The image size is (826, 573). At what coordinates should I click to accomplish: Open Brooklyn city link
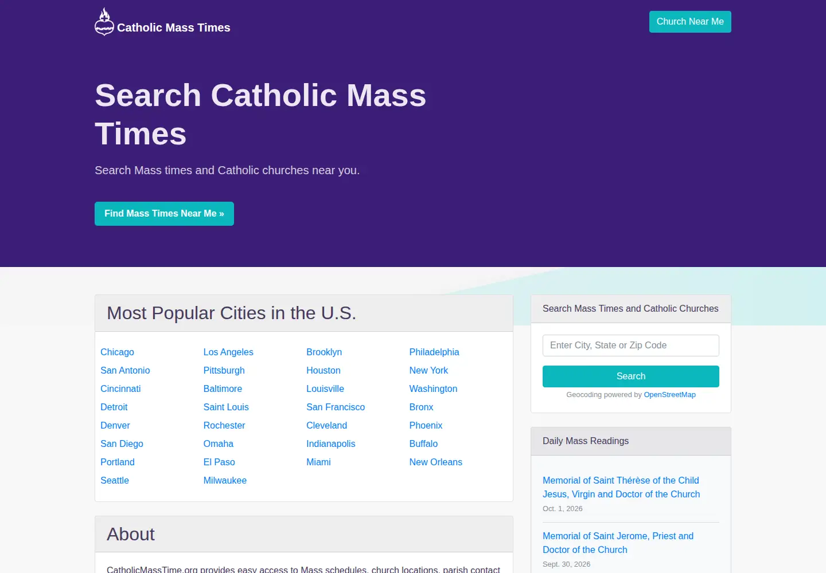click(x=324, y=352)
